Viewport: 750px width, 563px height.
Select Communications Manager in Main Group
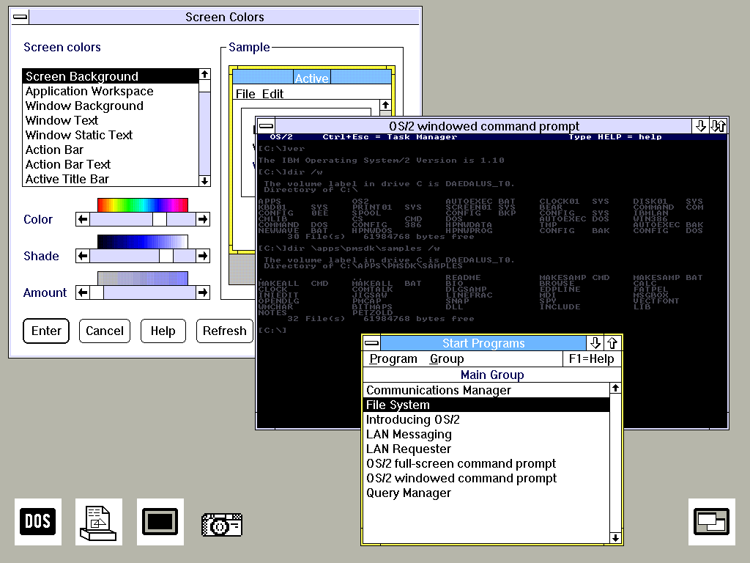(486, 390)
